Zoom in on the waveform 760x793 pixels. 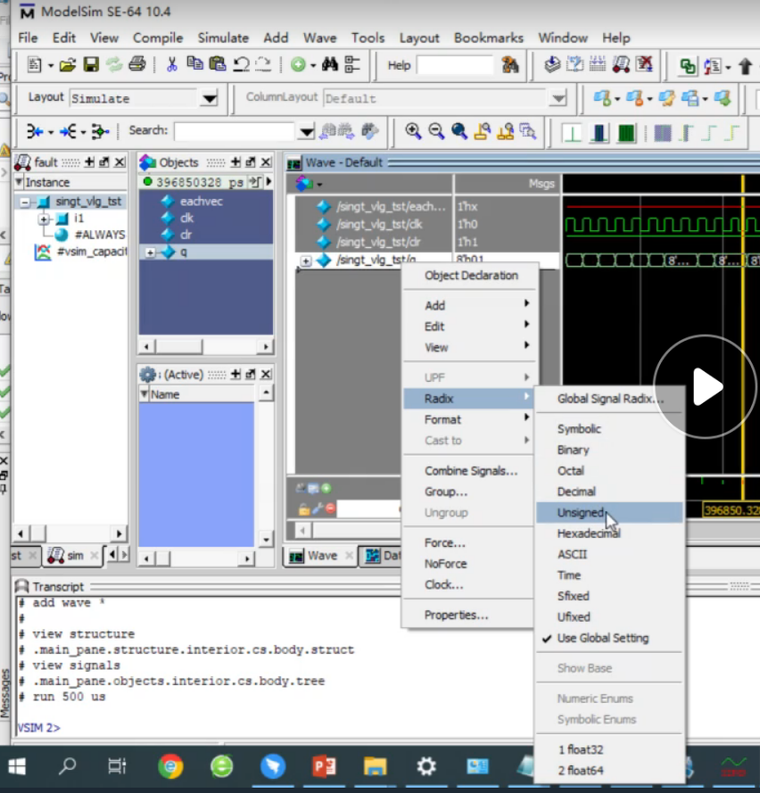click(413, 128)
